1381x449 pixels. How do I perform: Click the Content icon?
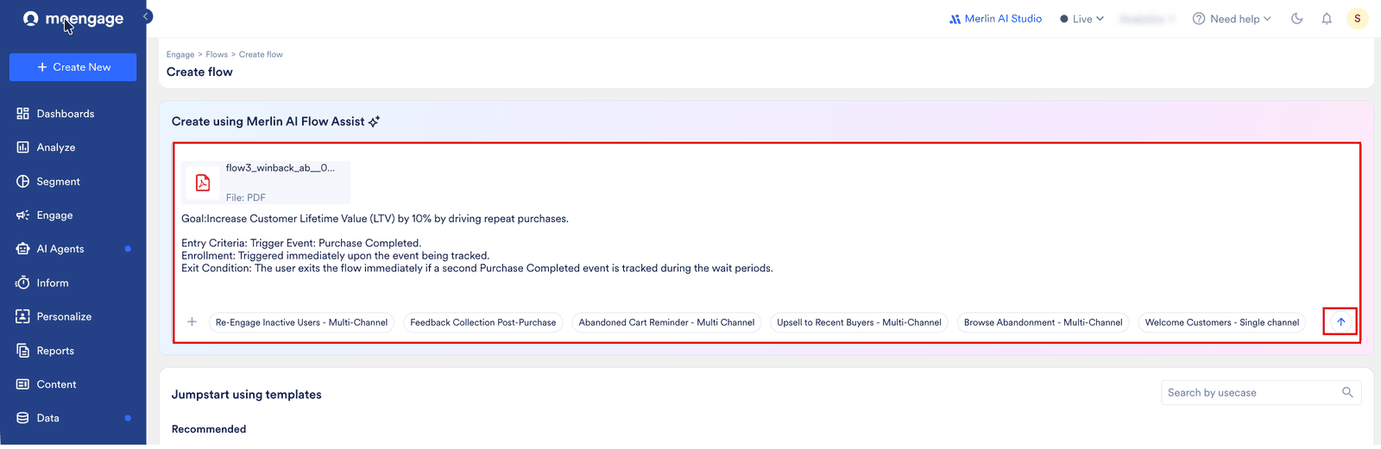pyautogui.click(x=23, y=384)
